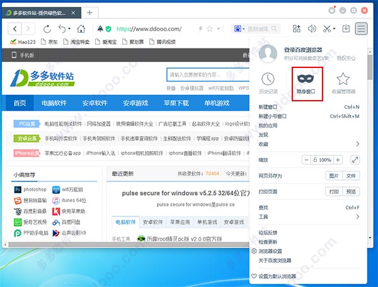
Task: Go back with the browser back arrow
Action: 15,29
